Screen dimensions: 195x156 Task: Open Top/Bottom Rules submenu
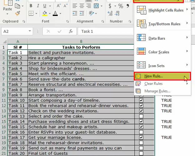(163, 24)
